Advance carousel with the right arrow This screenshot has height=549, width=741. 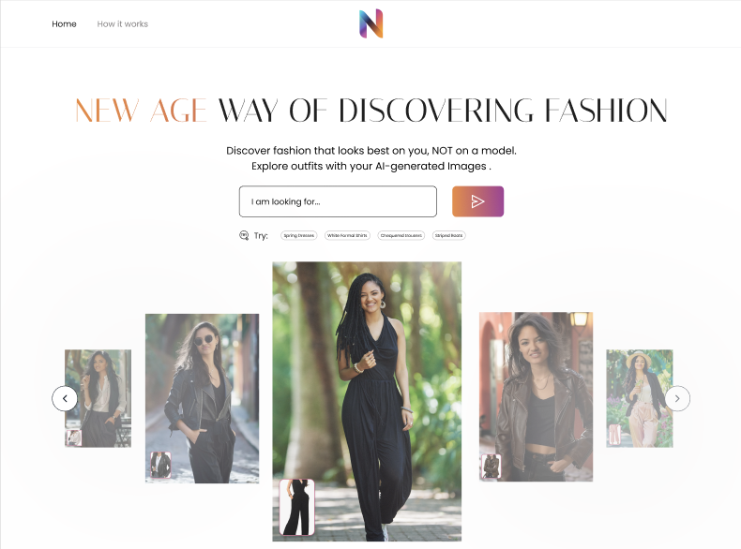pos(677,398)
